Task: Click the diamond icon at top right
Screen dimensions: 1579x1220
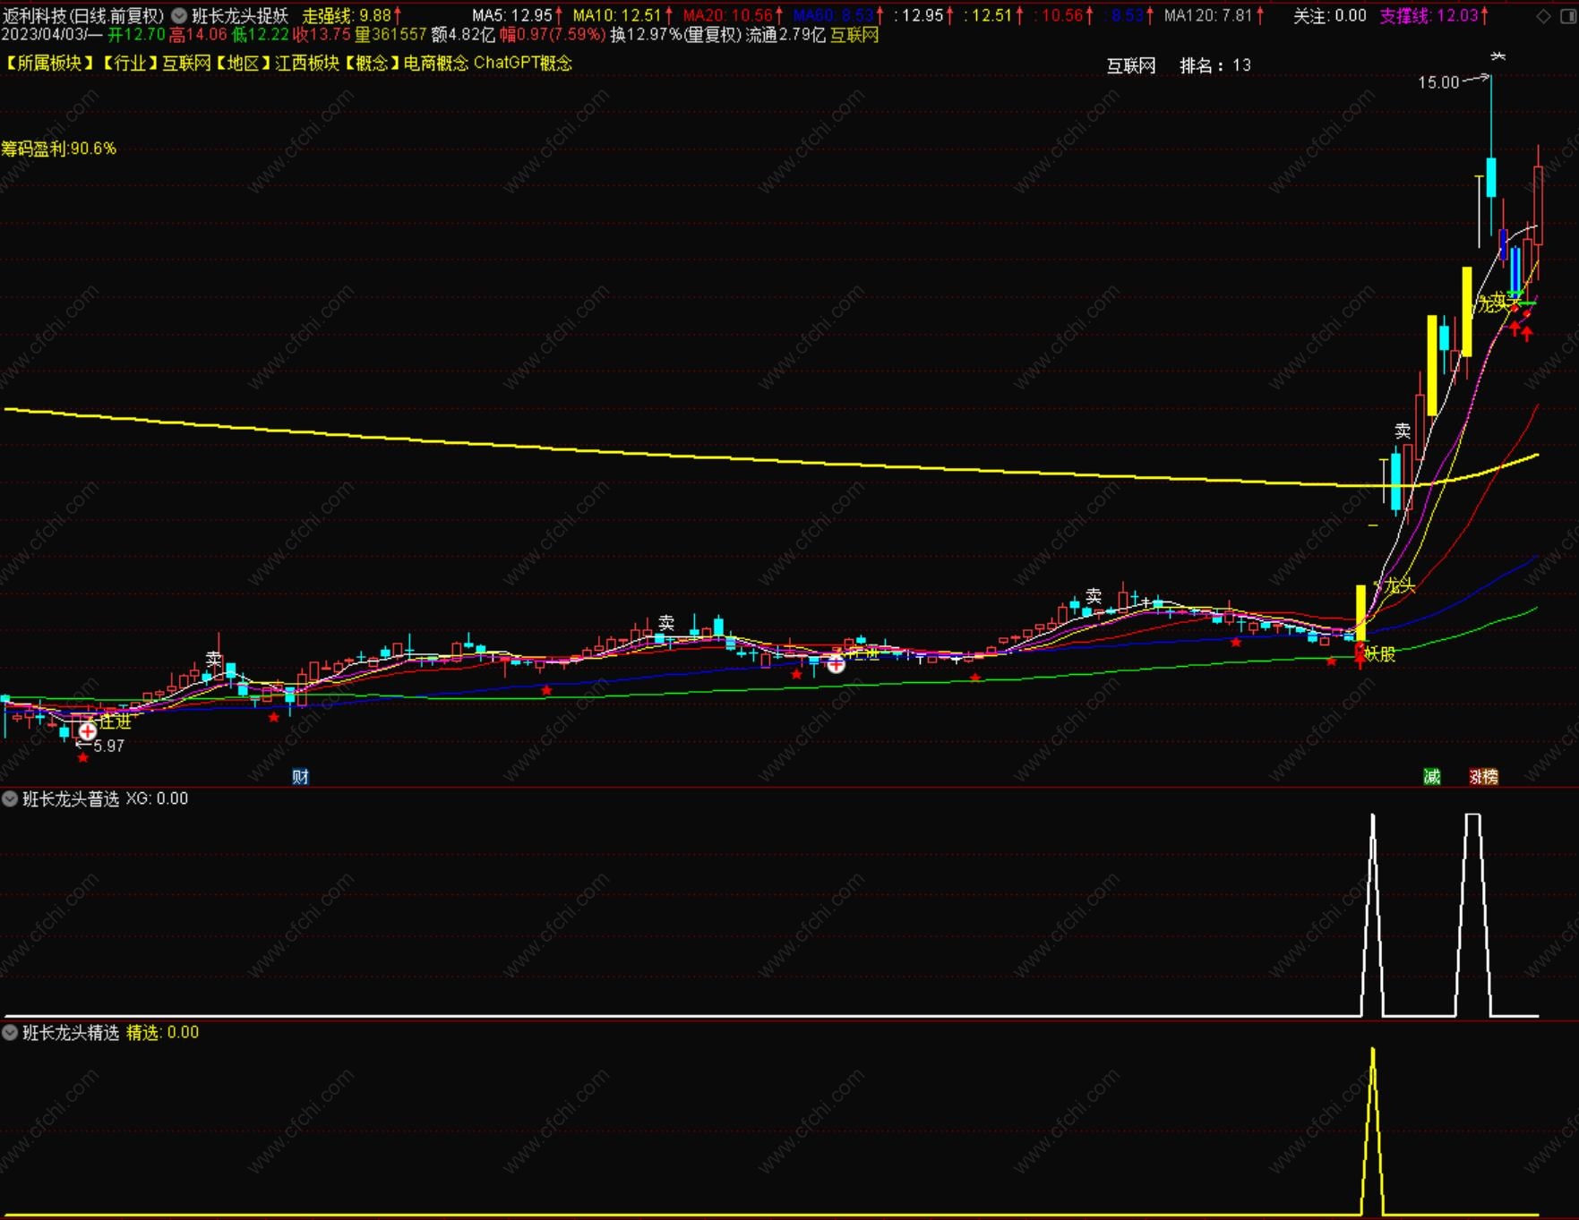Action: (1543, 16)
